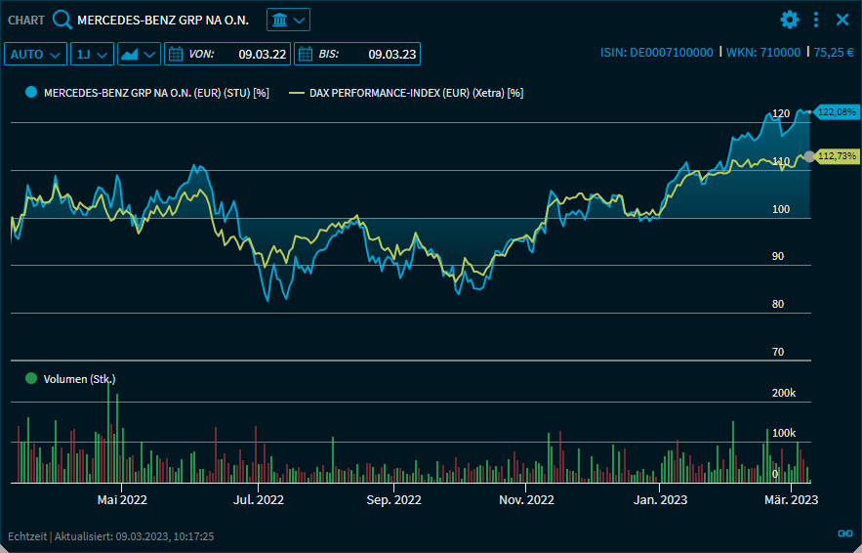The height and width of the screenshot is (553, 862).
Task: Click the magnifier search icon
Action: click(x=62, y=20)
